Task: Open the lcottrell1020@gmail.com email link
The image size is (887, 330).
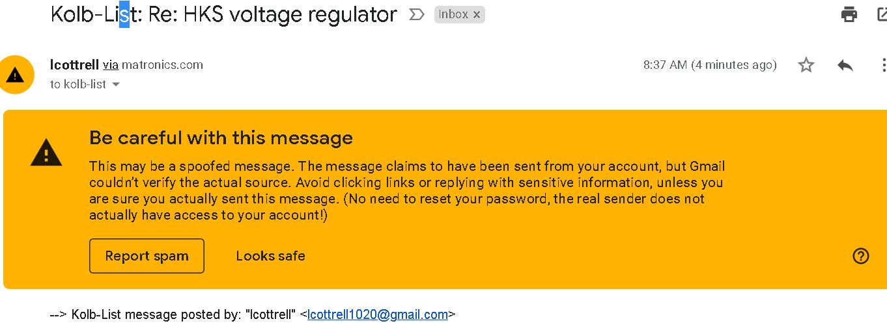Action: [x=377, y=315]
